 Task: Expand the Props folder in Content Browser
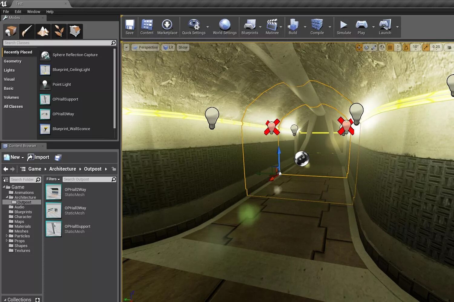point(7,241)
